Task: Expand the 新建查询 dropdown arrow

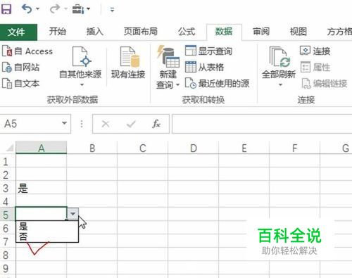Action: click(177, 84)
